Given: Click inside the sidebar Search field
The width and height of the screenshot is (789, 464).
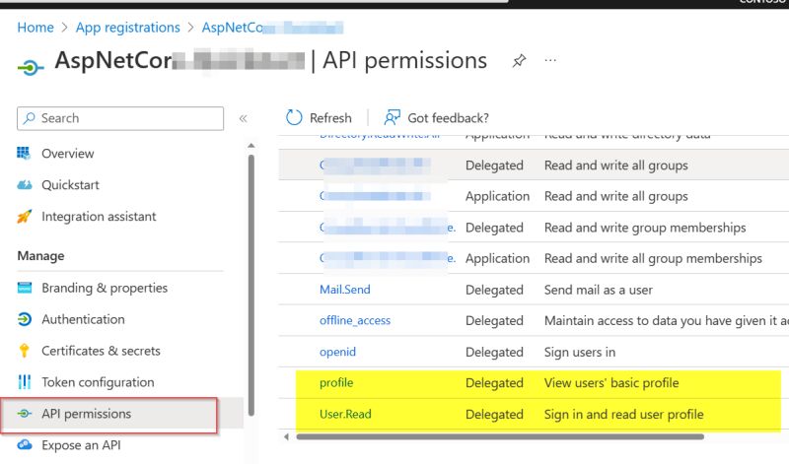Looking at the screenshot, I should tap(120, 118).
